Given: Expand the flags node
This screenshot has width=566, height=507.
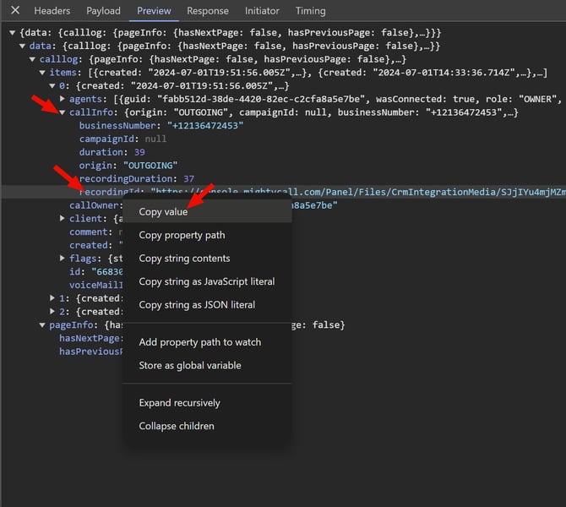Looking at the screenshot, I should click(x=63, y=258).
